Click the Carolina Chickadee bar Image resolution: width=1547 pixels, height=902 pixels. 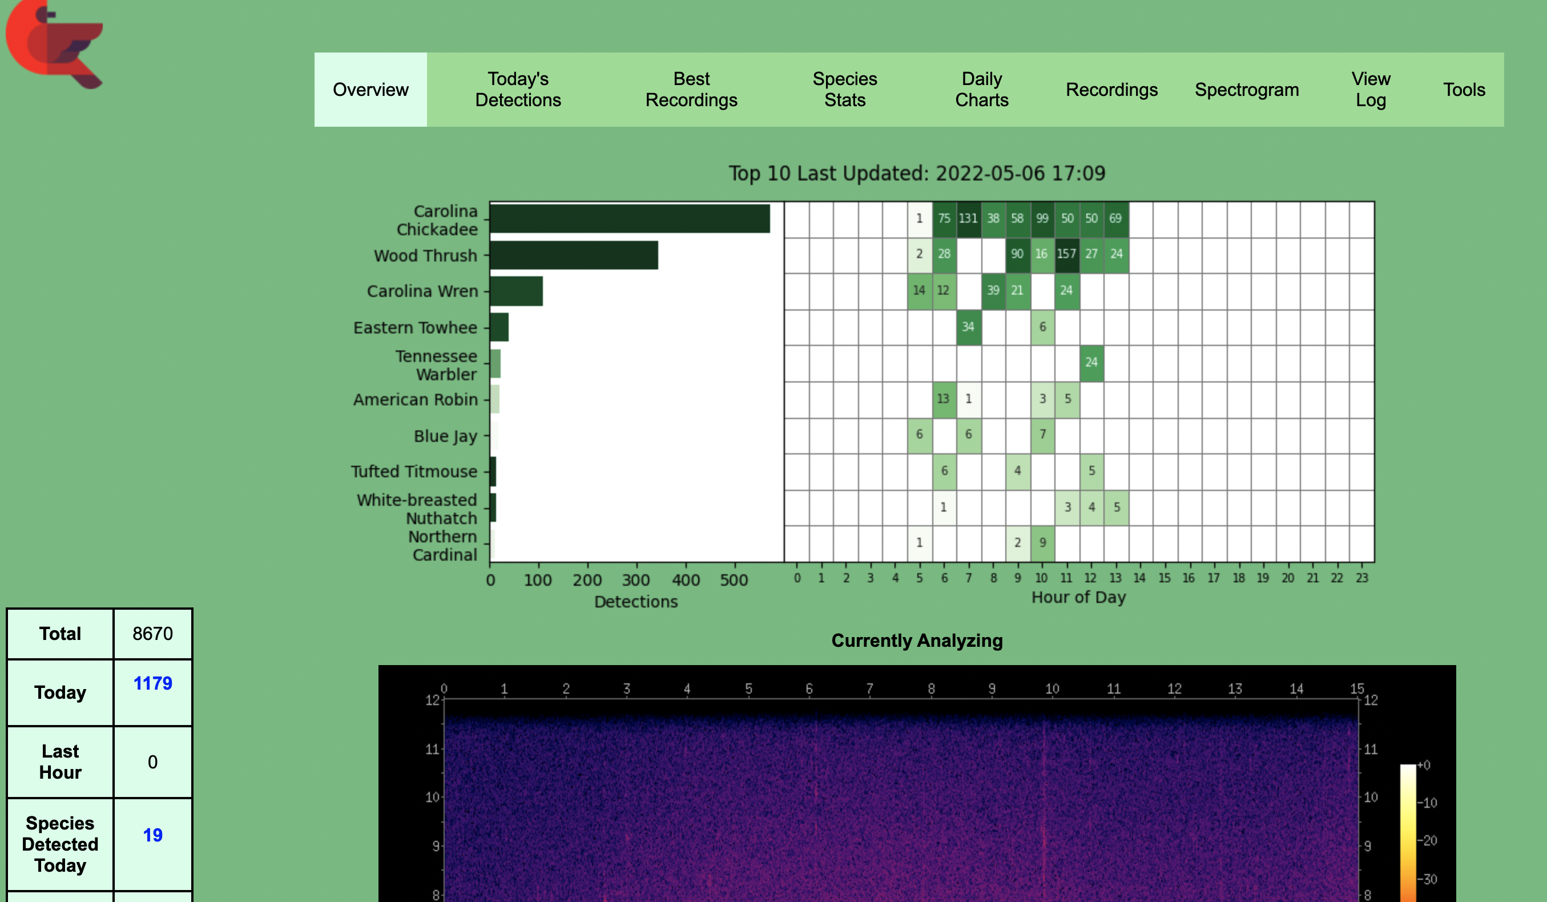point(630,219)
